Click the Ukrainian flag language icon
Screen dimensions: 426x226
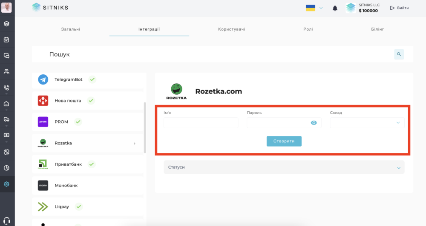311,8
